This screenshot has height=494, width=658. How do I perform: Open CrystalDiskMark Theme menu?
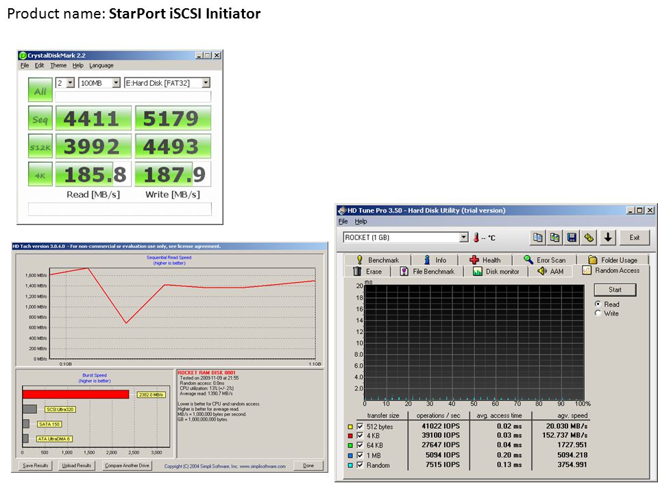tap(58, 66)
